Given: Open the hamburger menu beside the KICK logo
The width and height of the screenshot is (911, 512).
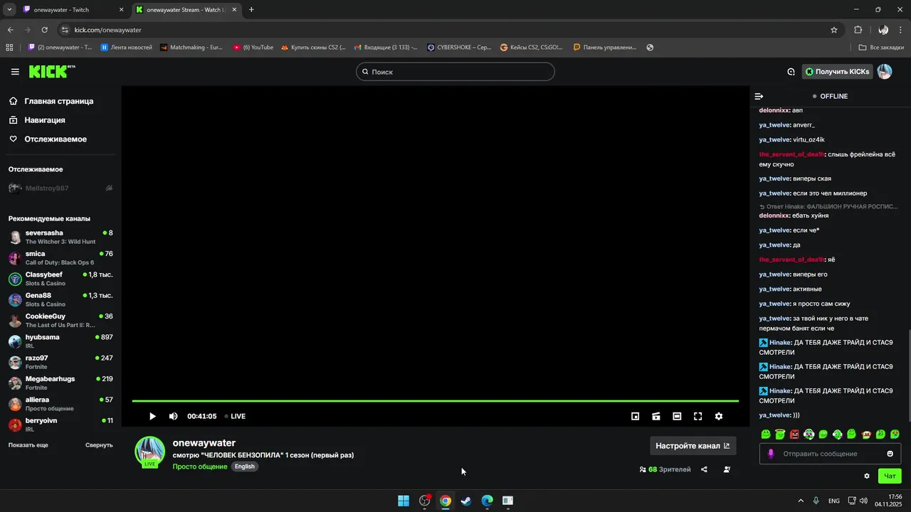Looking at the screenshot, I should 15,72.
